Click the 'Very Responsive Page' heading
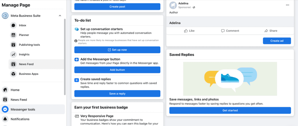 [x=97, y=116]
